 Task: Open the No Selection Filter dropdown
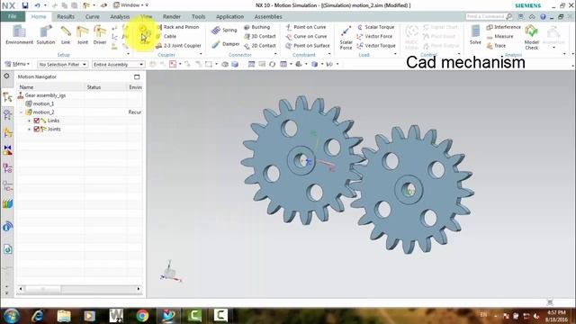point(62,64)
